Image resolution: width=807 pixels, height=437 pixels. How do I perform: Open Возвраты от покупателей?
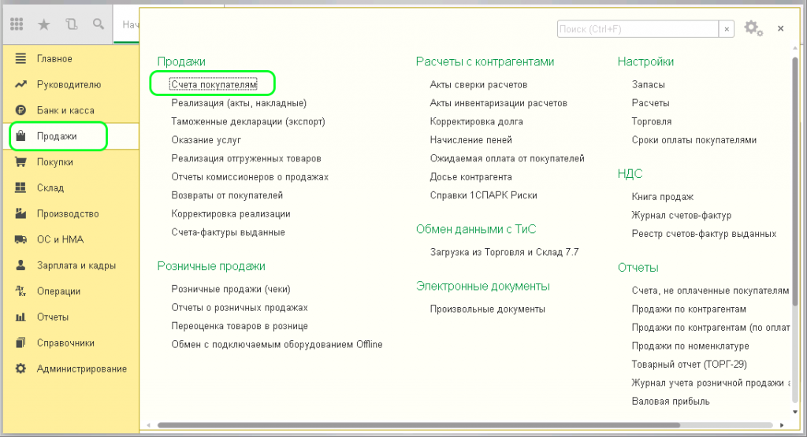[227, 195]
